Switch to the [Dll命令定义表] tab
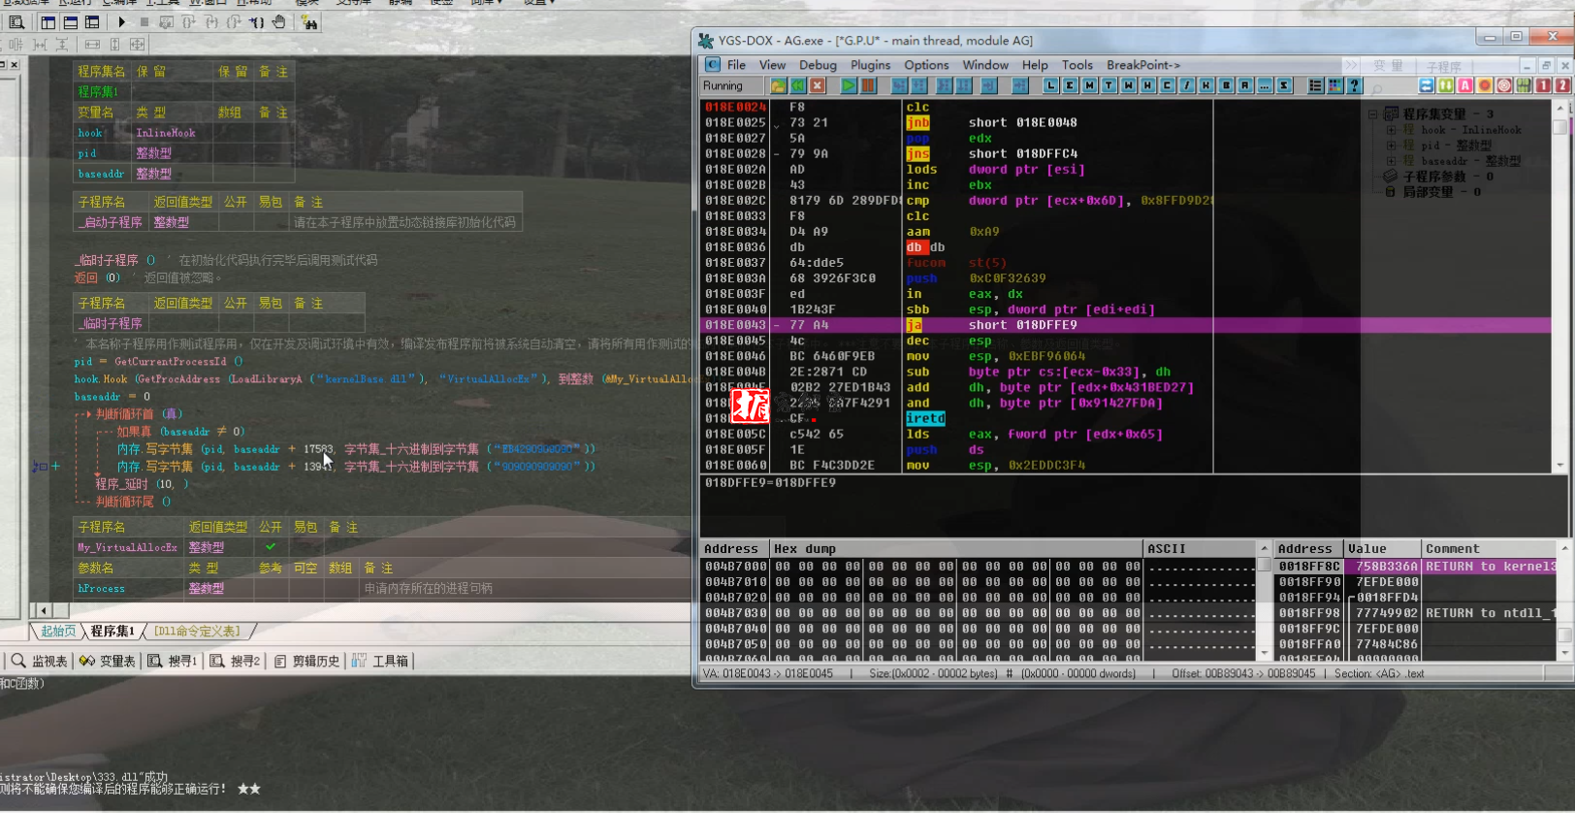 click(197, 632)
